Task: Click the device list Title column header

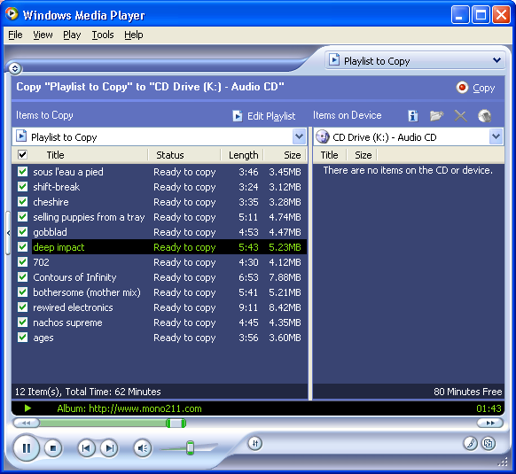Action: (329, 155)
